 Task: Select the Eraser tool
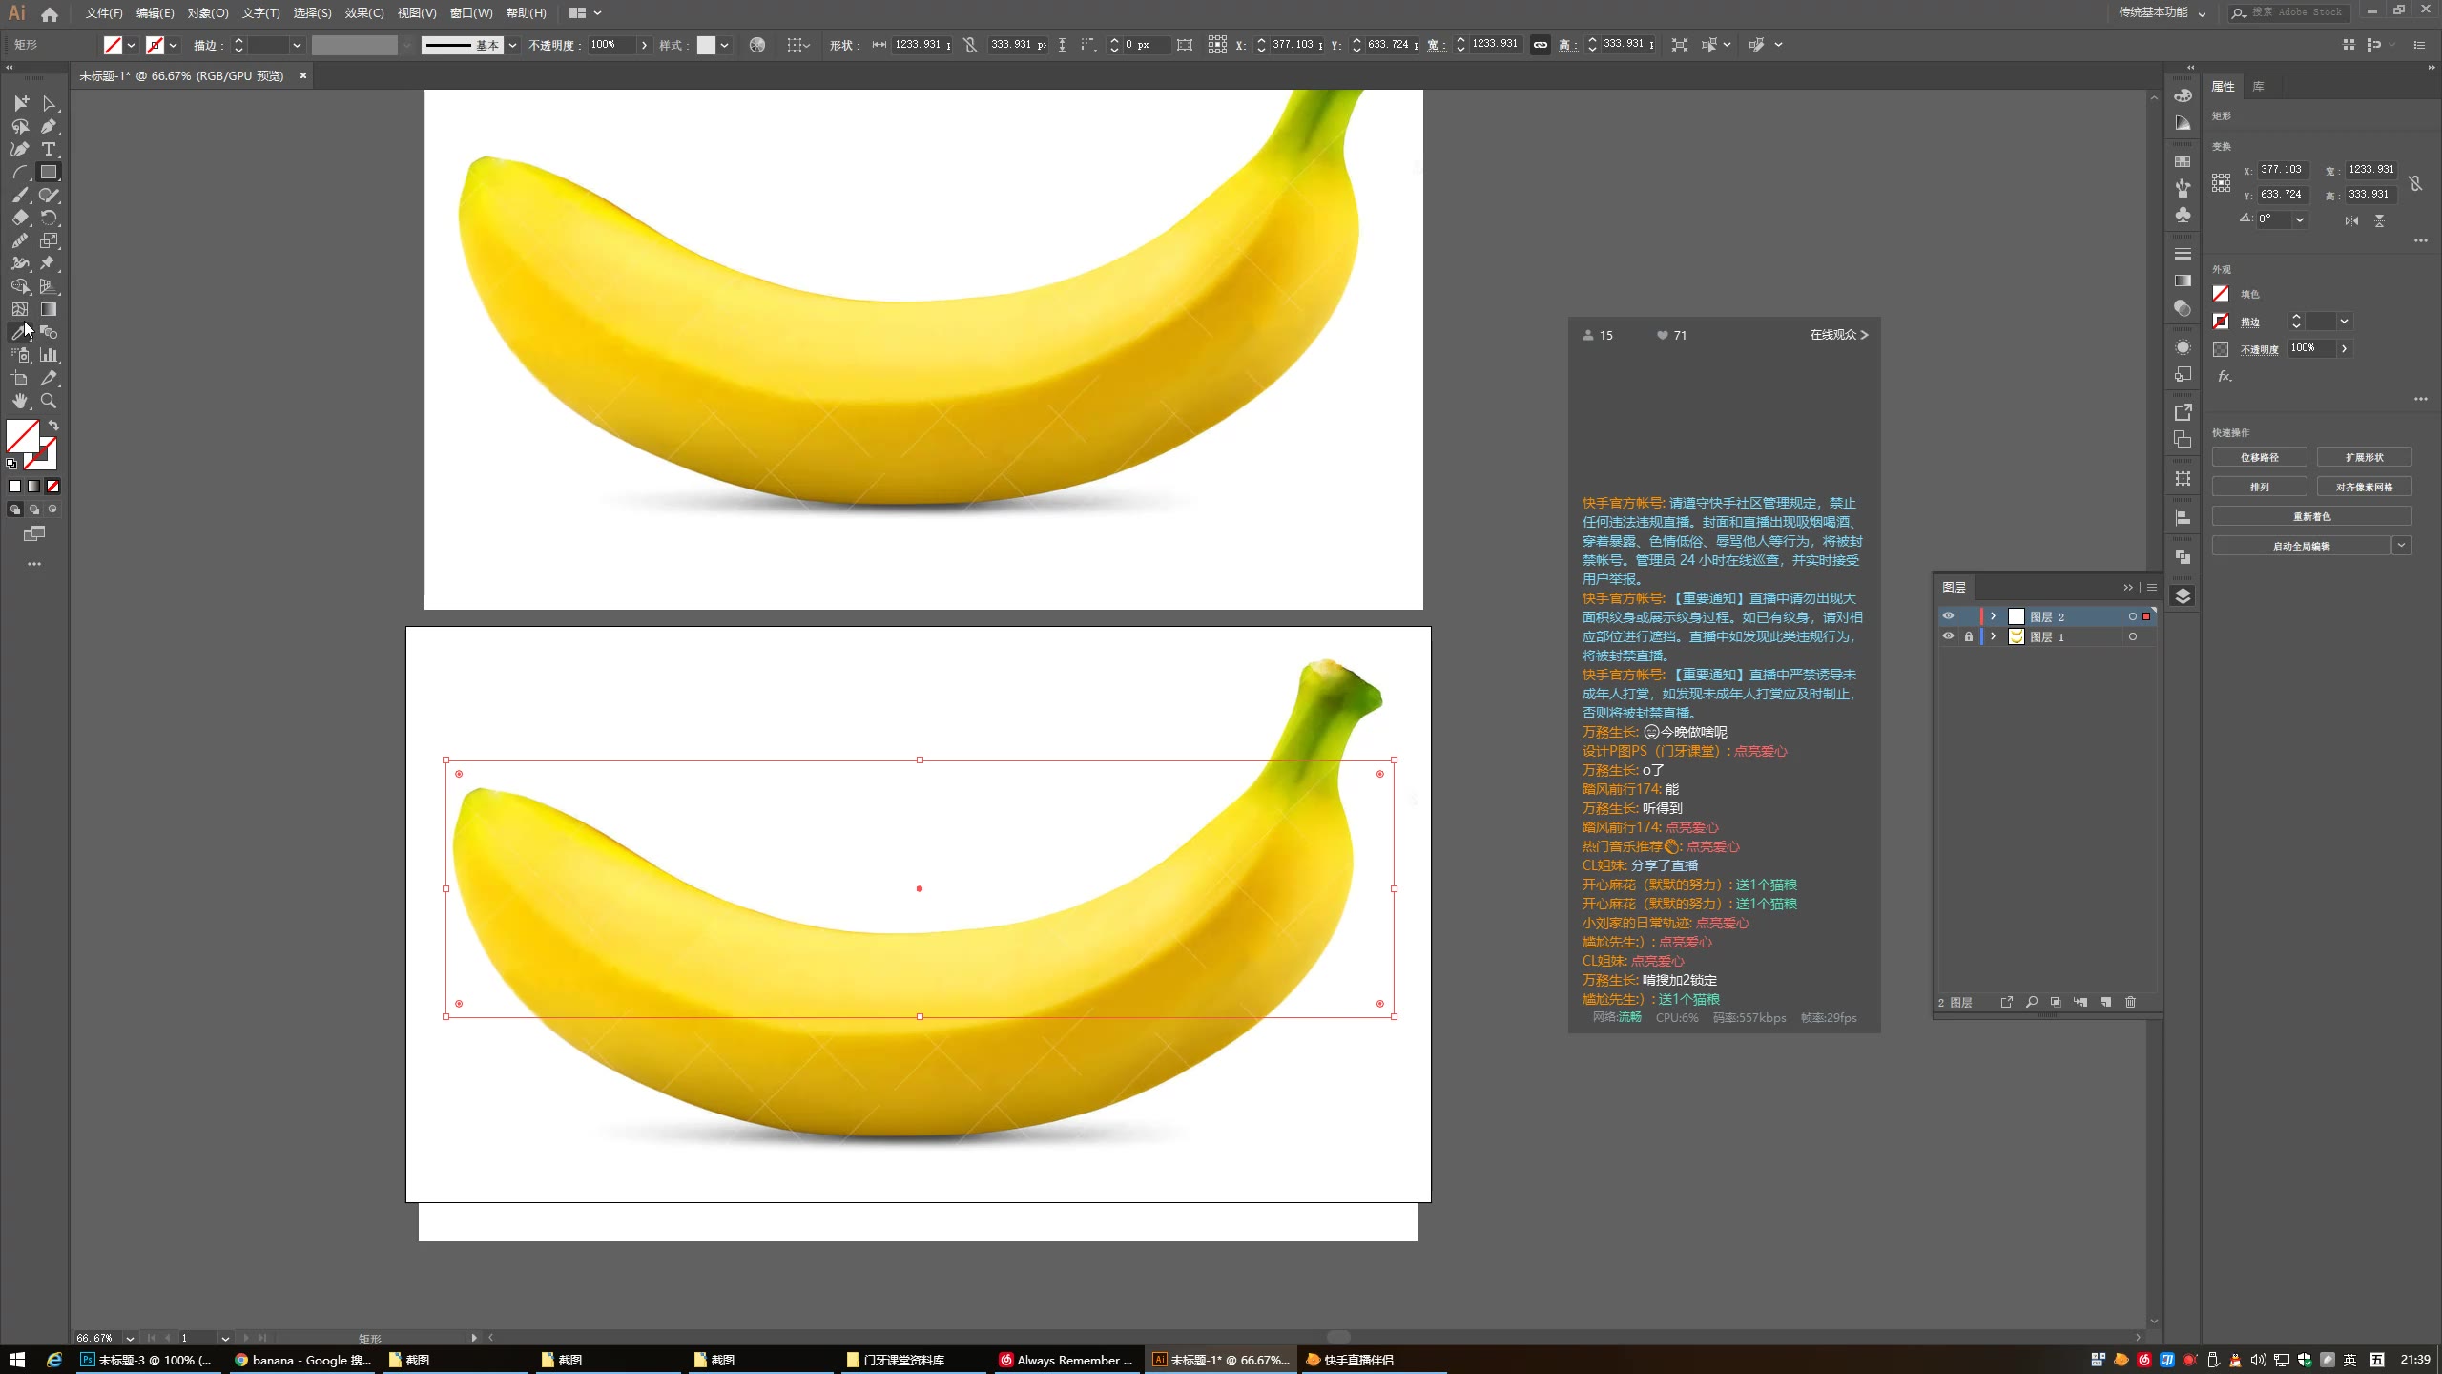(20, 218)
